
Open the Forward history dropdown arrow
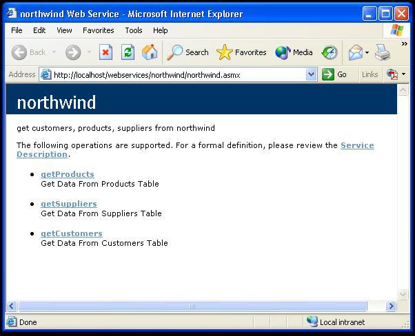[x=90, y=52]
